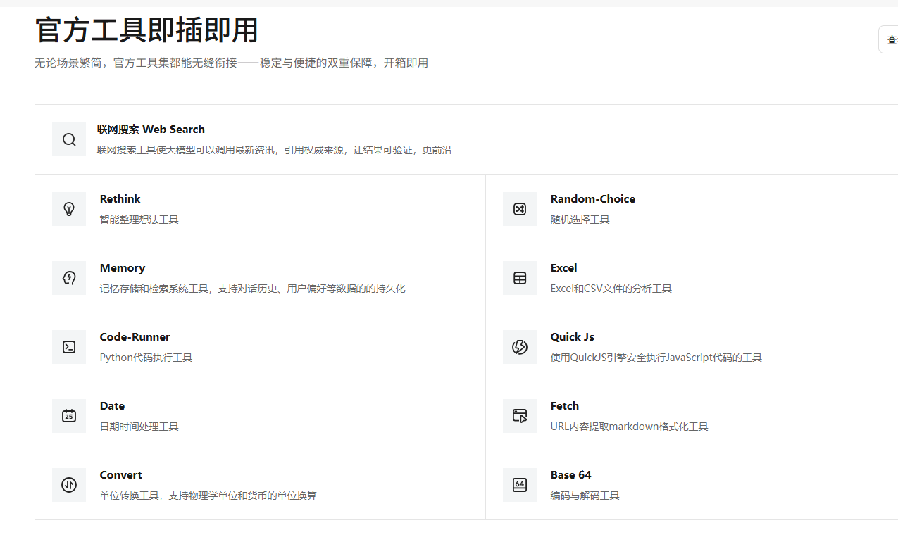Open the Excel tool title

564,268
